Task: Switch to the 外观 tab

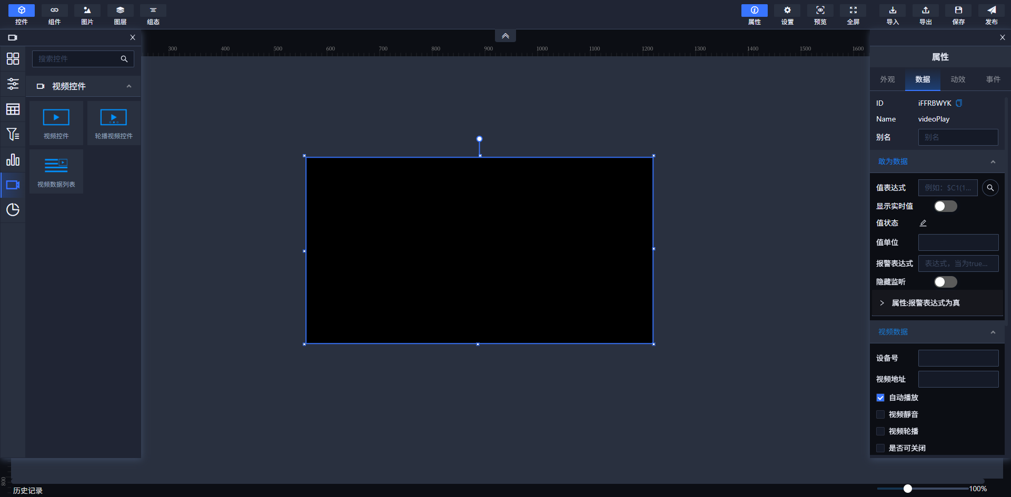Action: pyautogui.click(x=887, y=79)
